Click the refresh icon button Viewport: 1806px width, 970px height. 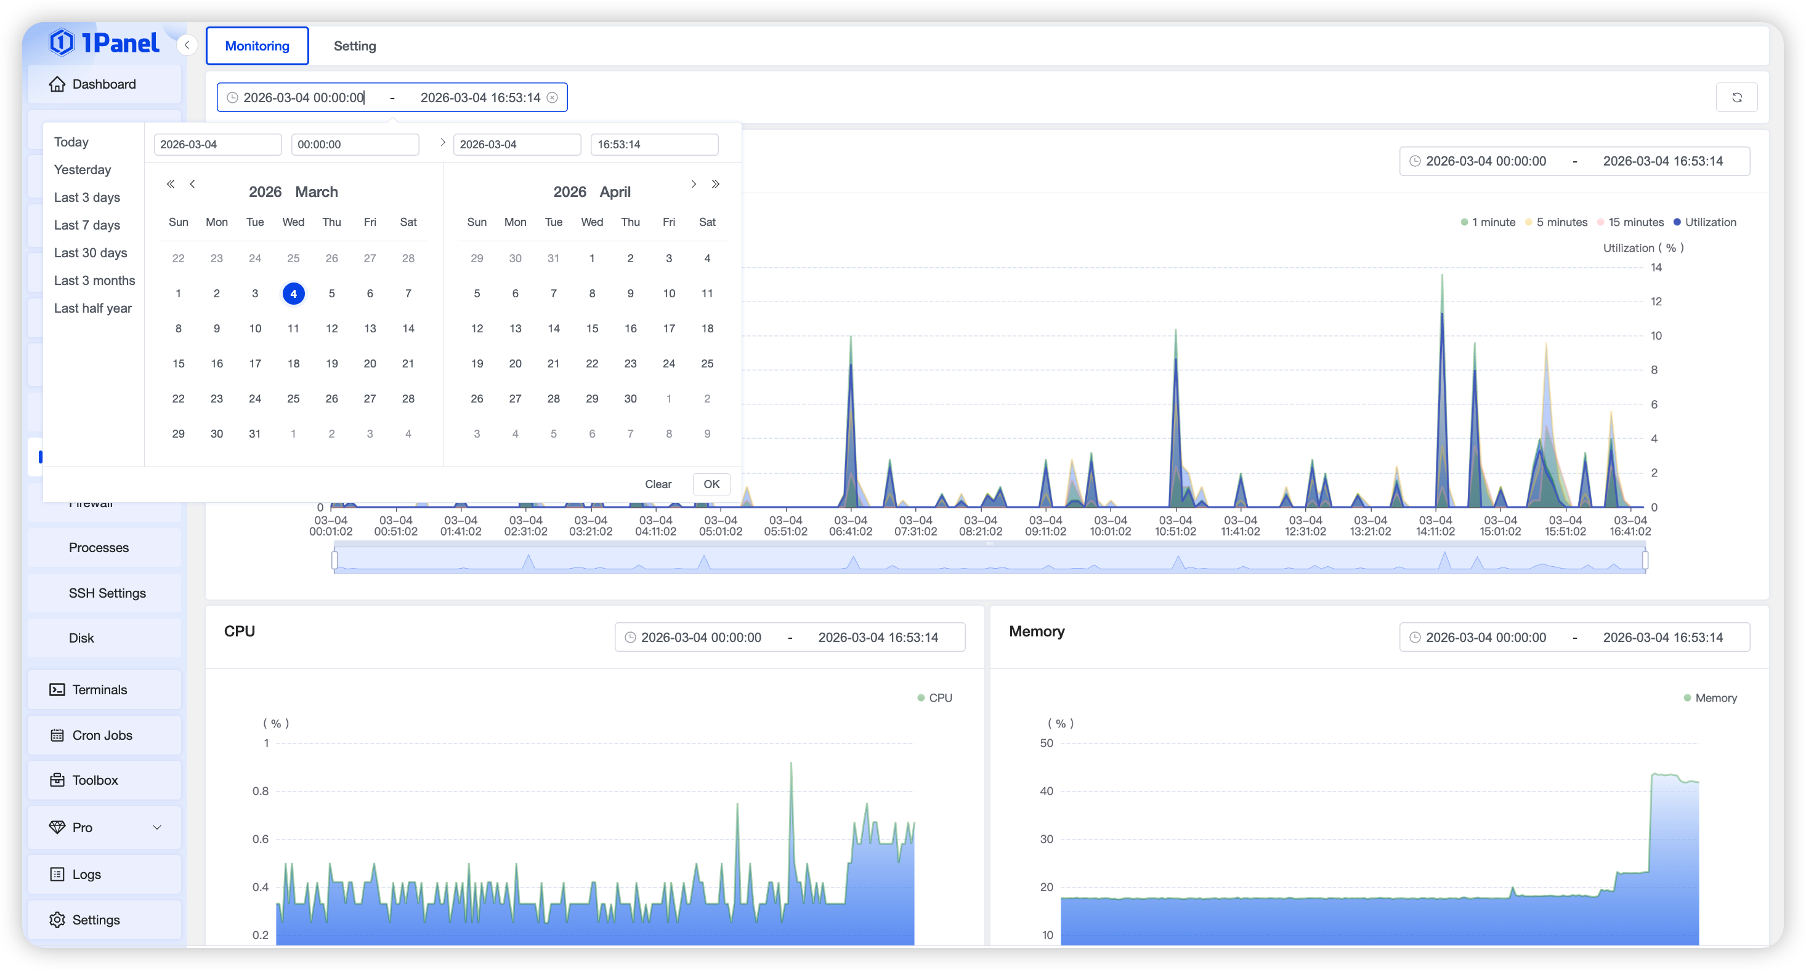point(1736,97)
